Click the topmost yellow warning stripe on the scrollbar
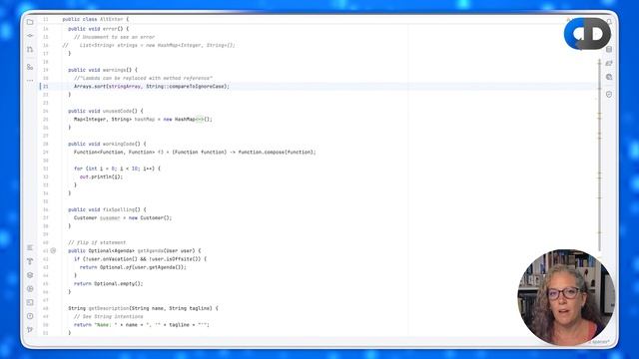Image resolution: width=639 pixels, height=359 pixels. pyautogui.click(x=599, y=64)
